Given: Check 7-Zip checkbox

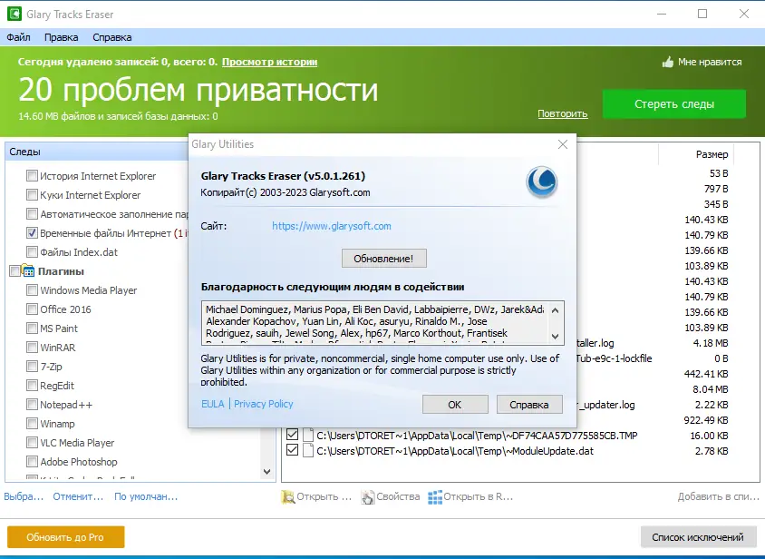Looking at the screenshot, I should coord(32,366).
